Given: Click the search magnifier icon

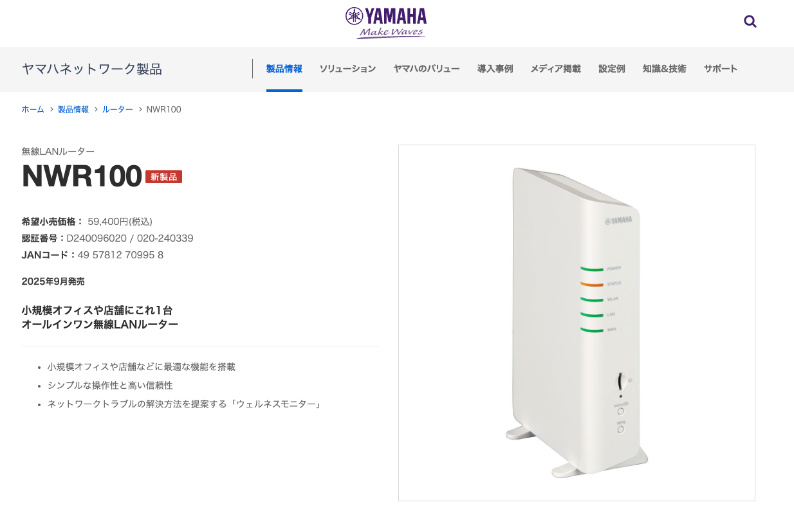Looking at the screenshot, I should click(x=750, y=22).
